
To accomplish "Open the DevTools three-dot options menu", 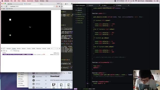I will point(57,48).
